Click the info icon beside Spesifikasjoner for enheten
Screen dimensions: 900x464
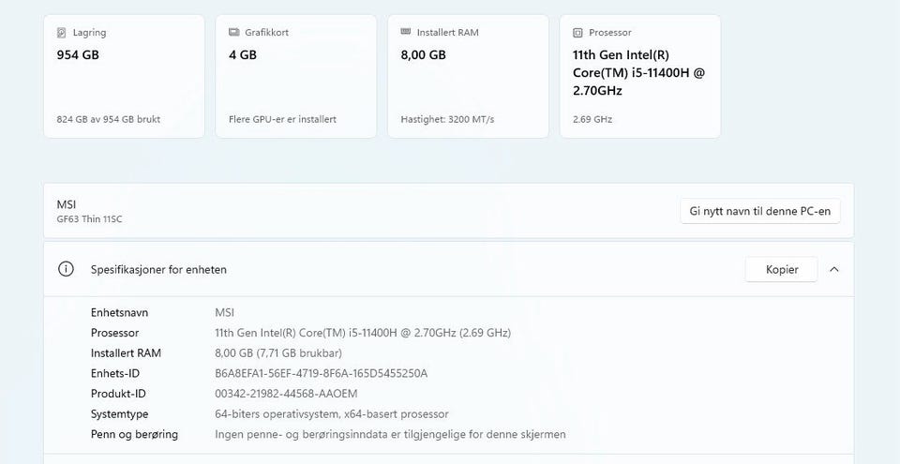coord(66,269)
